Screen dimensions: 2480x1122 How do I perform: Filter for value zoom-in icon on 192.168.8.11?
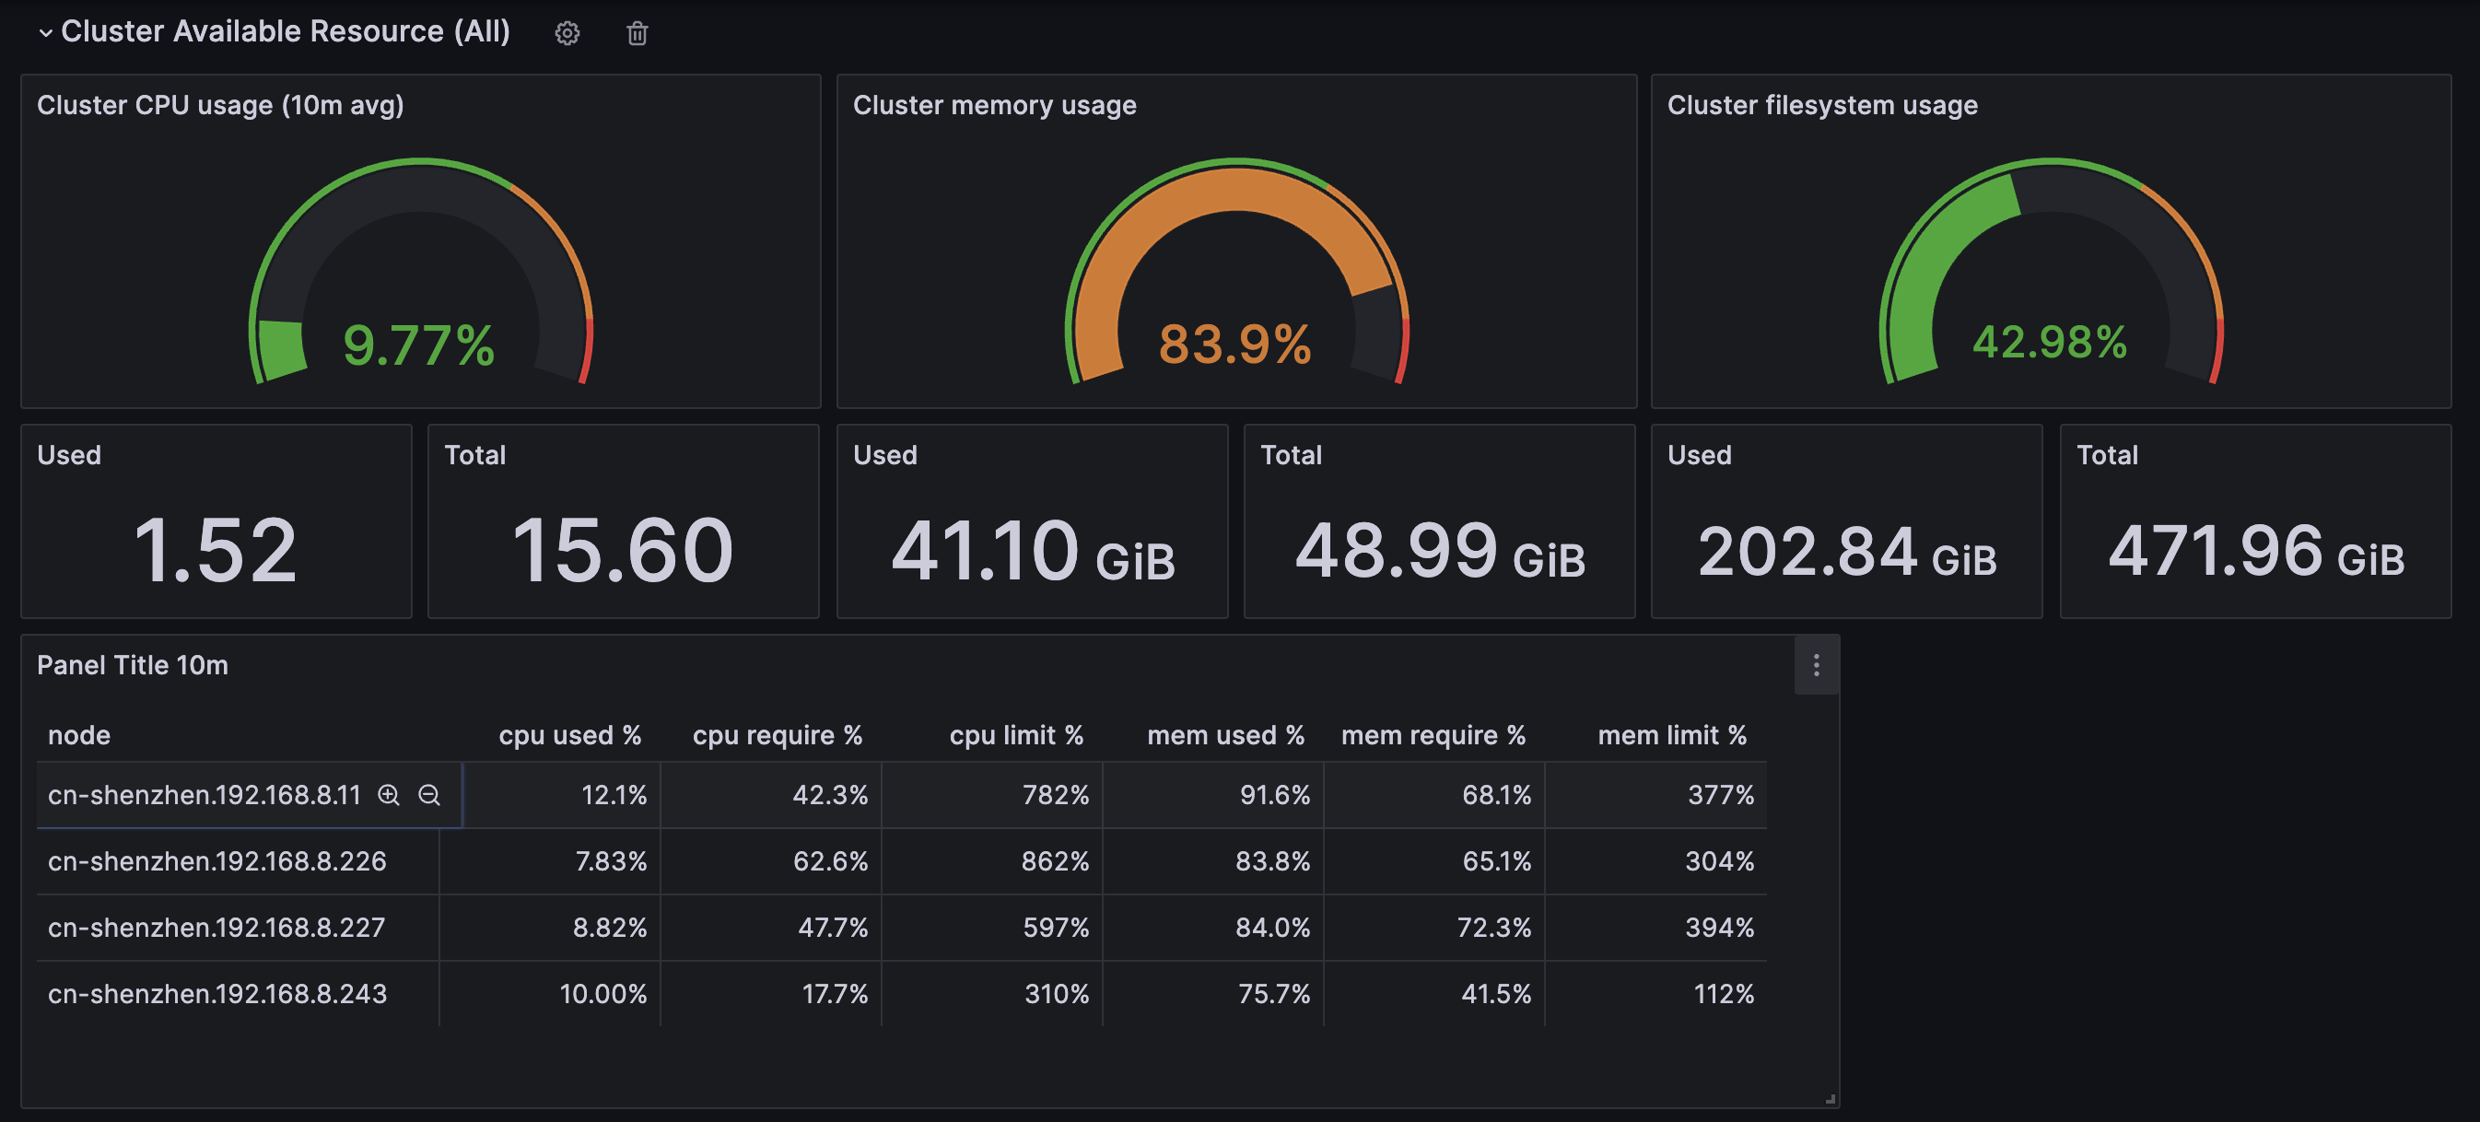coord(388,795)
